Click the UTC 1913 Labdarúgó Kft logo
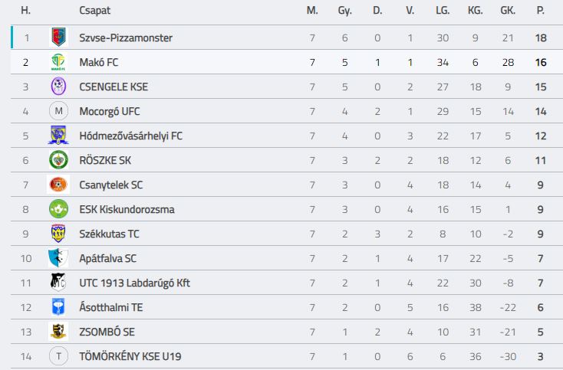 click(x=59, y=283)
